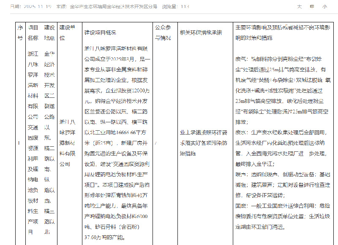Select the 建设地点 column header
338x245 pixels.
click(x=49, y=32)
